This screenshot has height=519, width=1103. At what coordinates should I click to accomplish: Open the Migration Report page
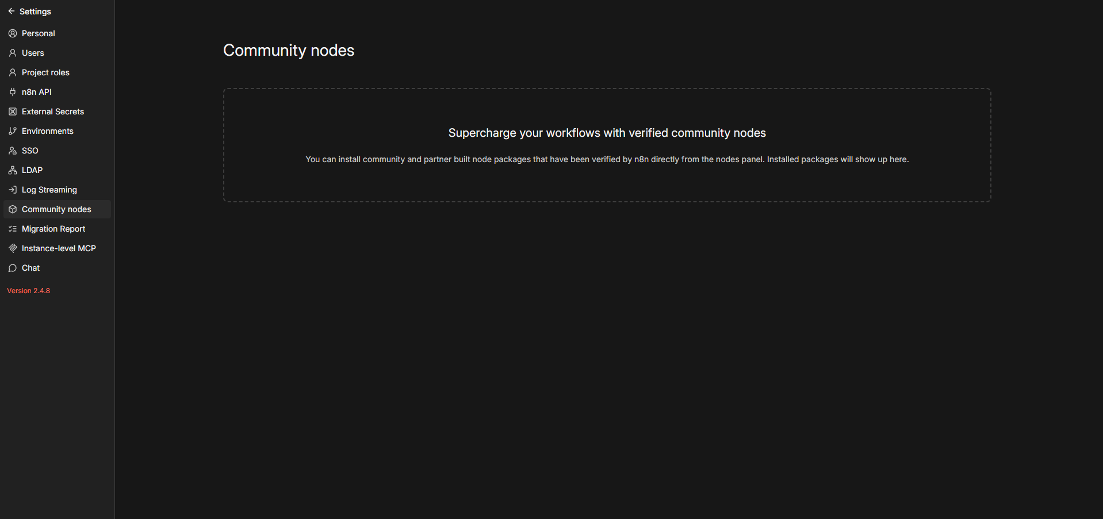(53, 229)
